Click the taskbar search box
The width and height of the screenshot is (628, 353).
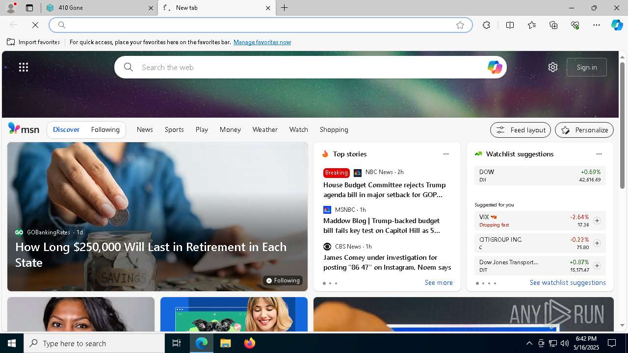[x=94, y=343]
